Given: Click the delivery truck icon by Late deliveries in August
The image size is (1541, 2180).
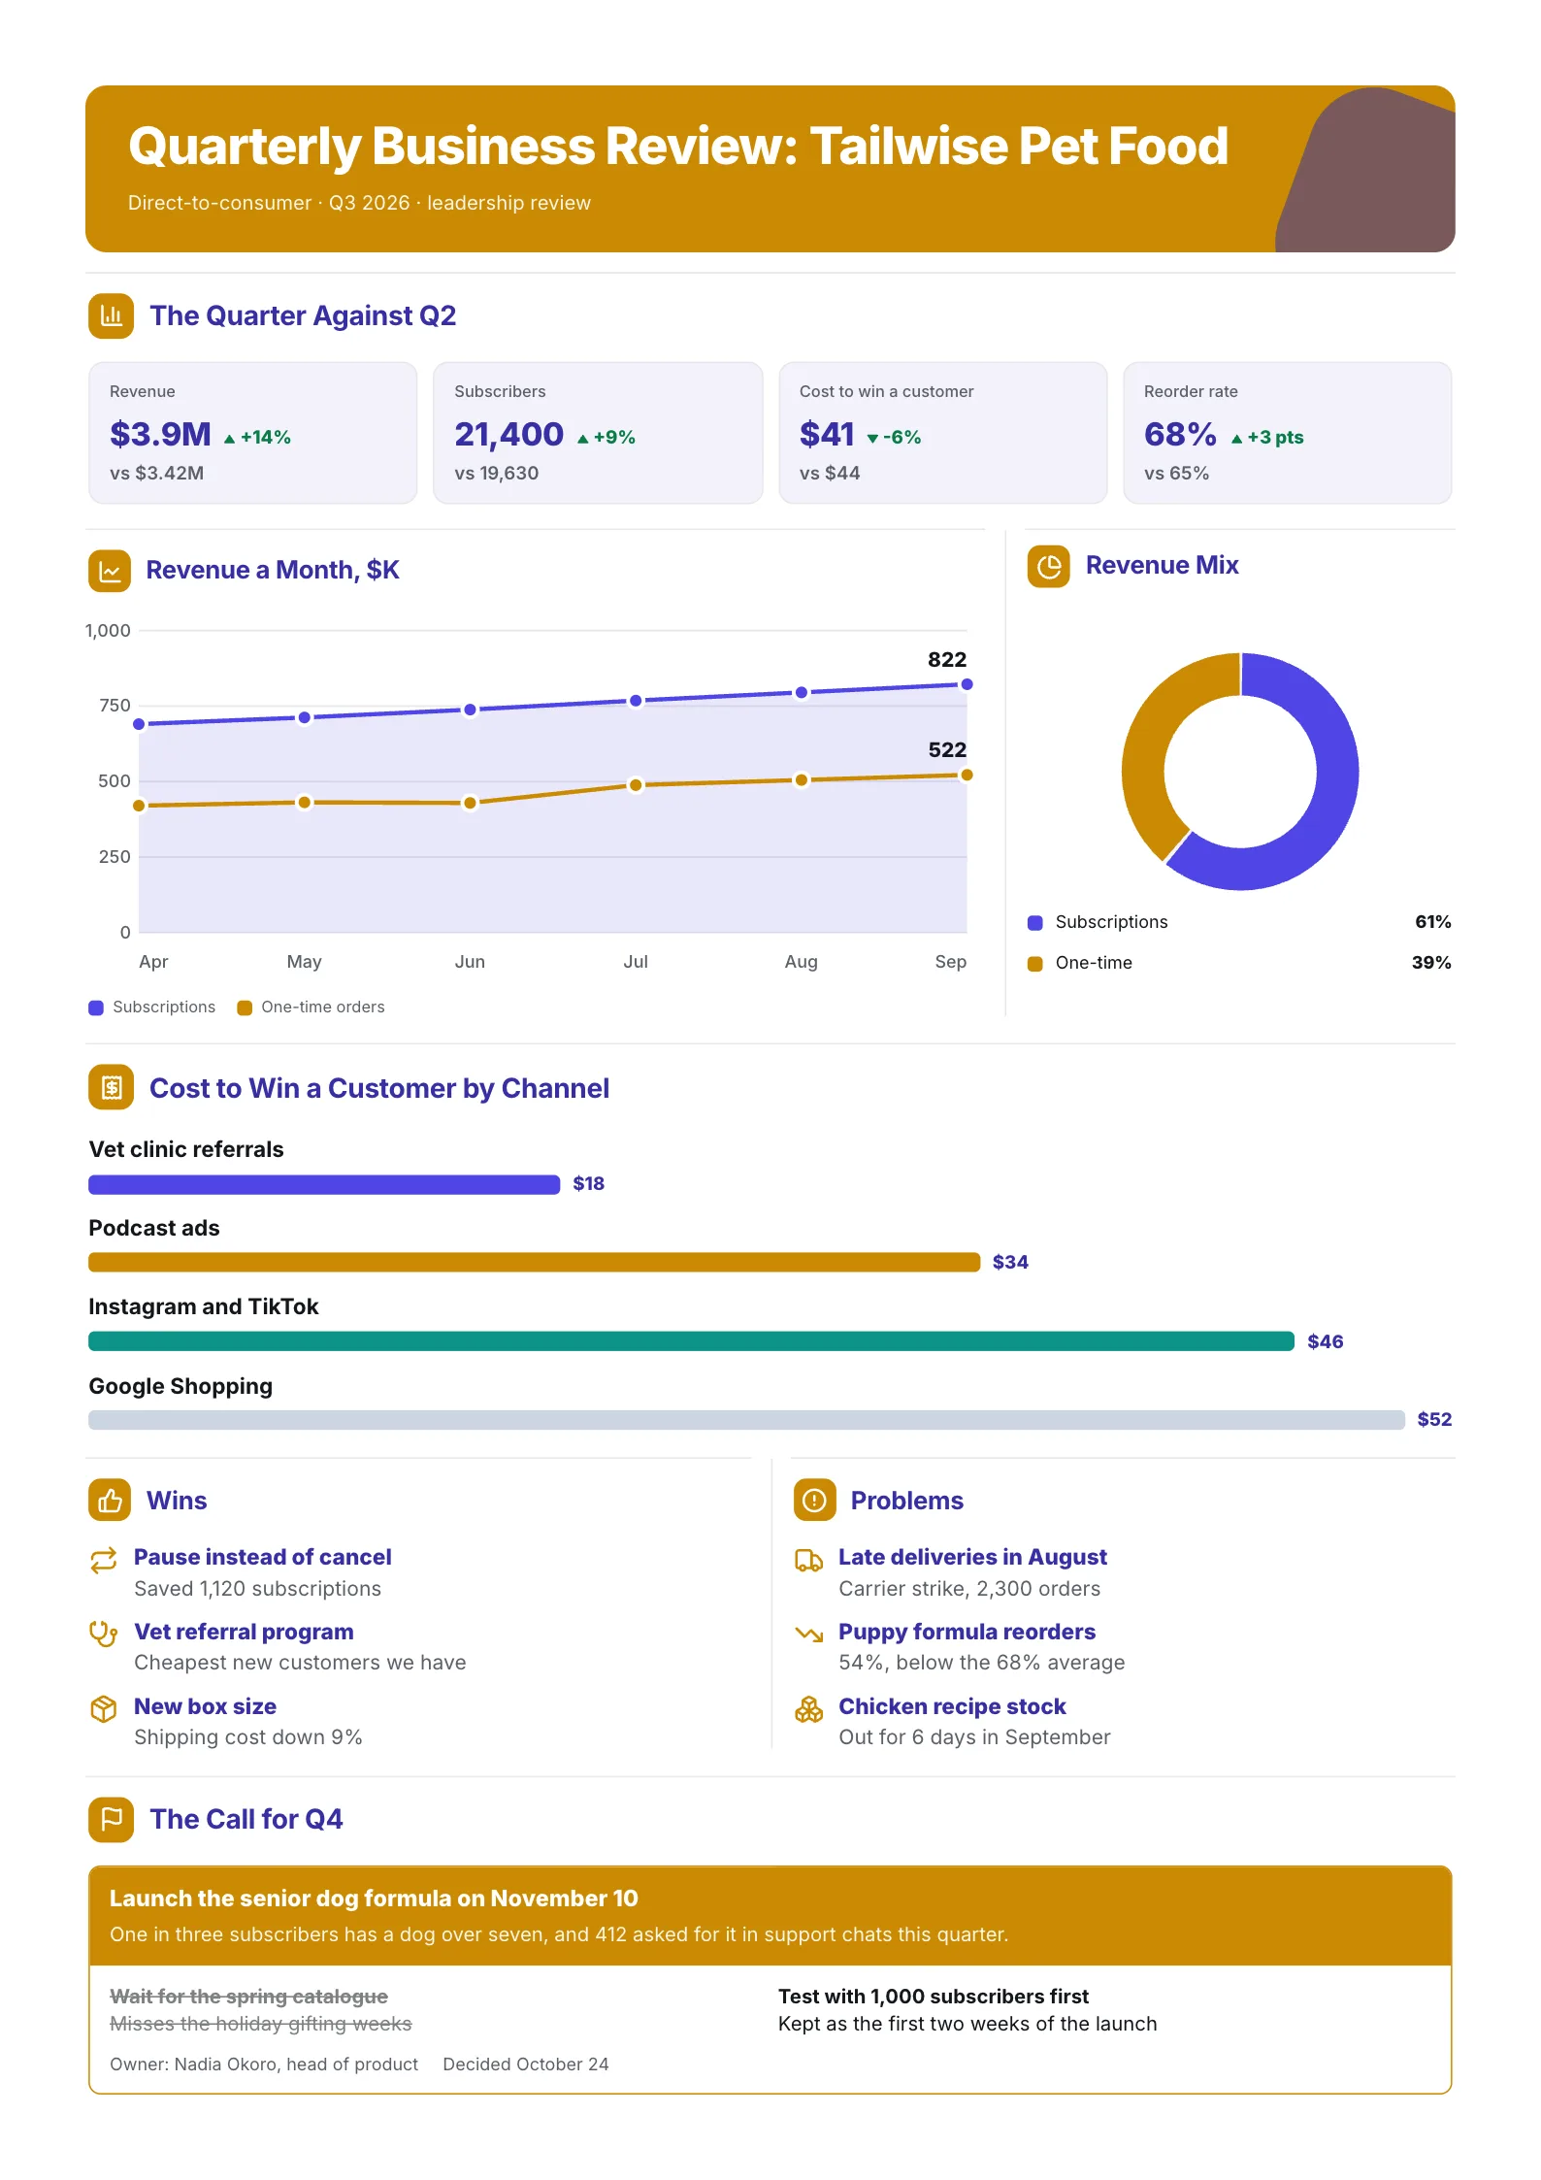Looking at the screenshot, I should (x=808, y=1560).
